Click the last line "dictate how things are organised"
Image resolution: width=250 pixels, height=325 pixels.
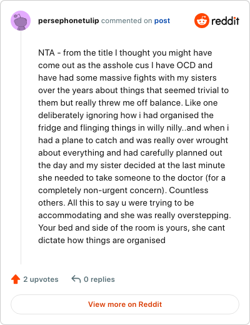[x=102, y=241]
